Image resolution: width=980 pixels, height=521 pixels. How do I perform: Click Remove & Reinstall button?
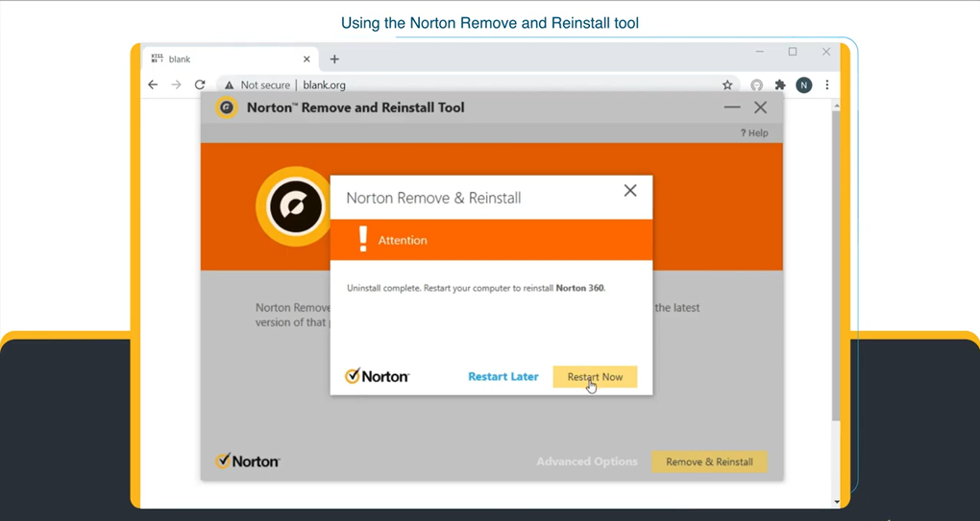coord(709,462)
